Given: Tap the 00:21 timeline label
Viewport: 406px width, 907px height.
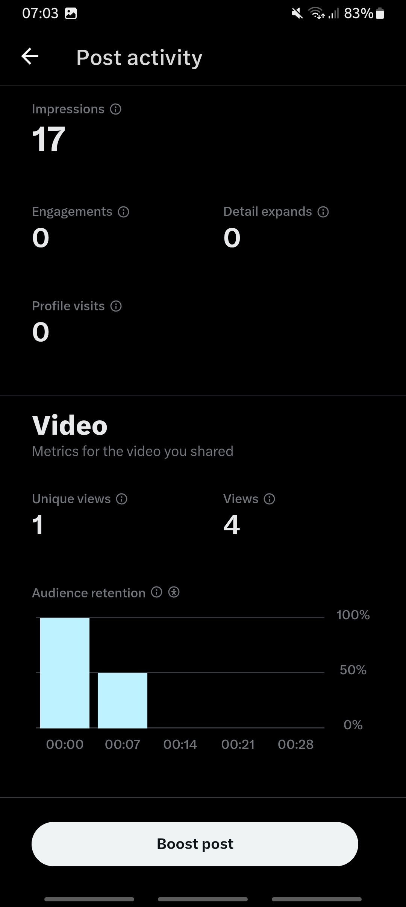Looking at the screenshot, I should point(238,744).
